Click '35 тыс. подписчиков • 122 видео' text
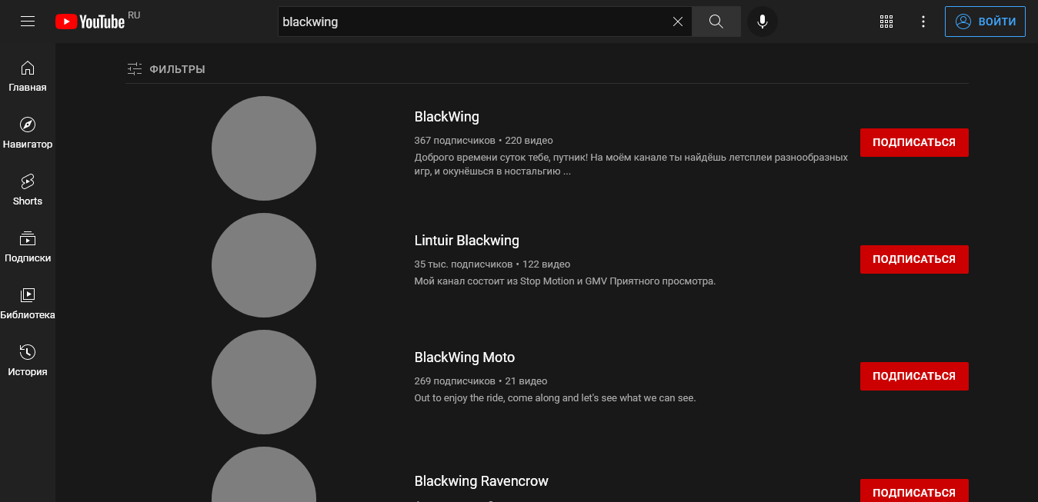 tap(492, 264)
